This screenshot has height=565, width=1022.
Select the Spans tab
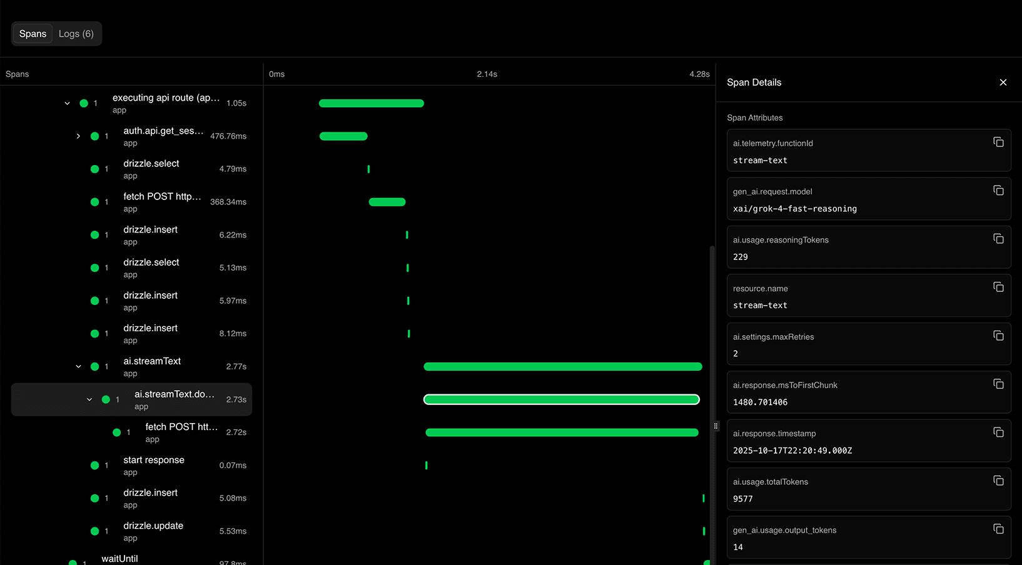pos(33,33)
